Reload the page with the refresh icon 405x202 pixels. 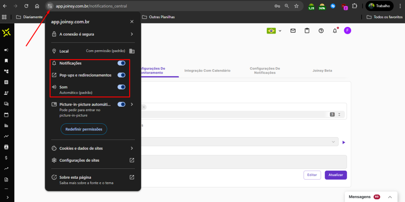[26, 6]
